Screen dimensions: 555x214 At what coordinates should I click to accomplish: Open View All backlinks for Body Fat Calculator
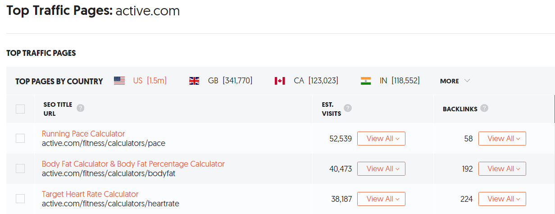[x=502, y=168]
